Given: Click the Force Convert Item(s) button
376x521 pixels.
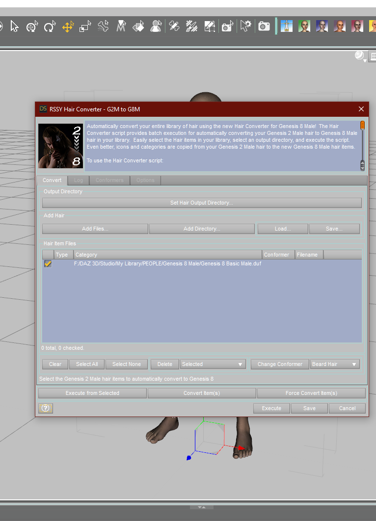Looking at the screenshot, I should click(x=312, y=393).
